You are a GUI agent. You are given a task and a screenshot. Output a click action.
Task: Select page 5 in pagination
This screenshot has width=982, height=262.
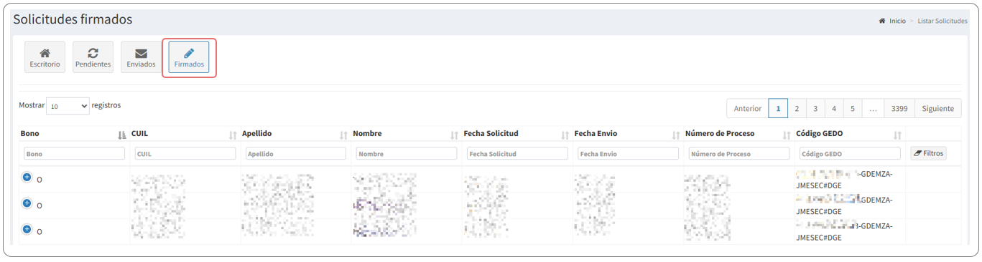(x=853, y=109)
